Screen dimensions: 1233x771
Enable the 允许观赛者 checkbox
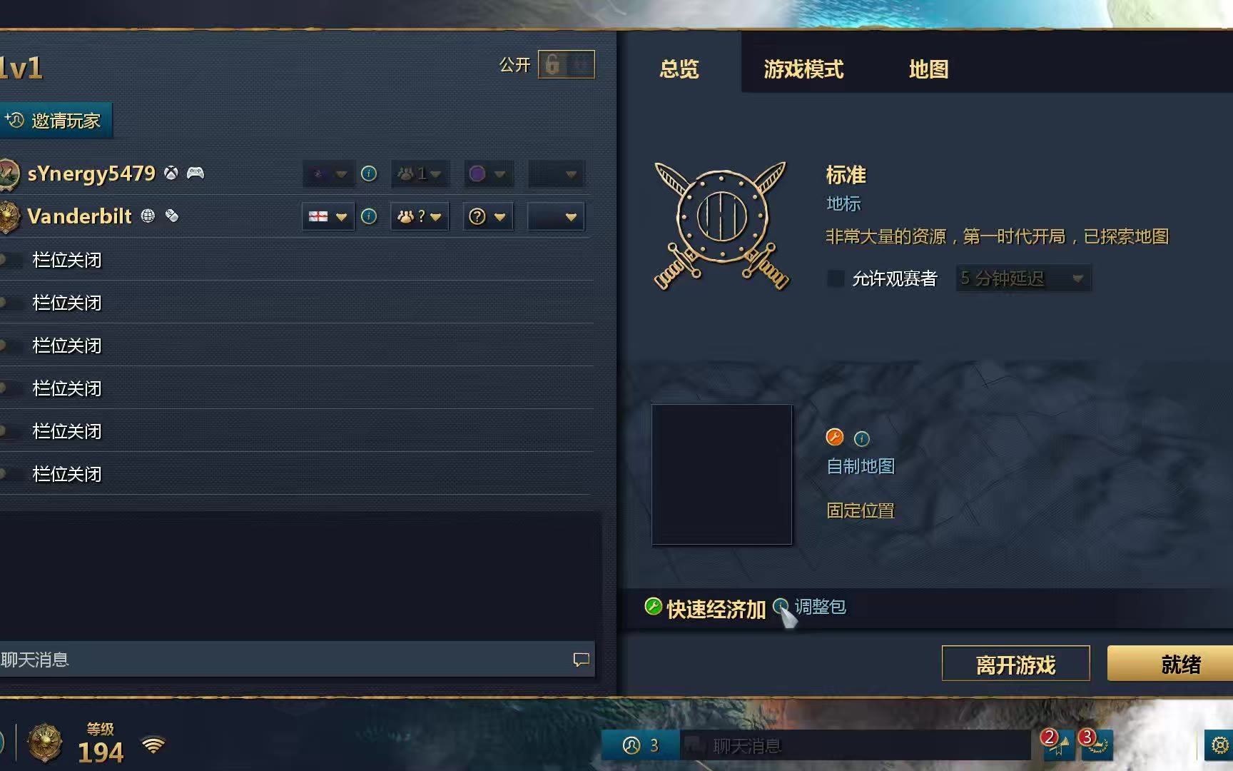tap(835, 278)
